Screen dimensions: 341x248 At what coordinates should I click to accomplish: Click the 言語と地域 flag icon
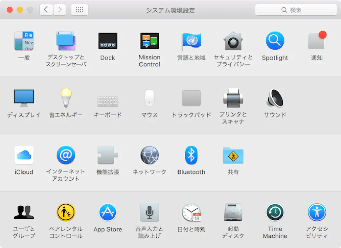click(x=191, y=41)
